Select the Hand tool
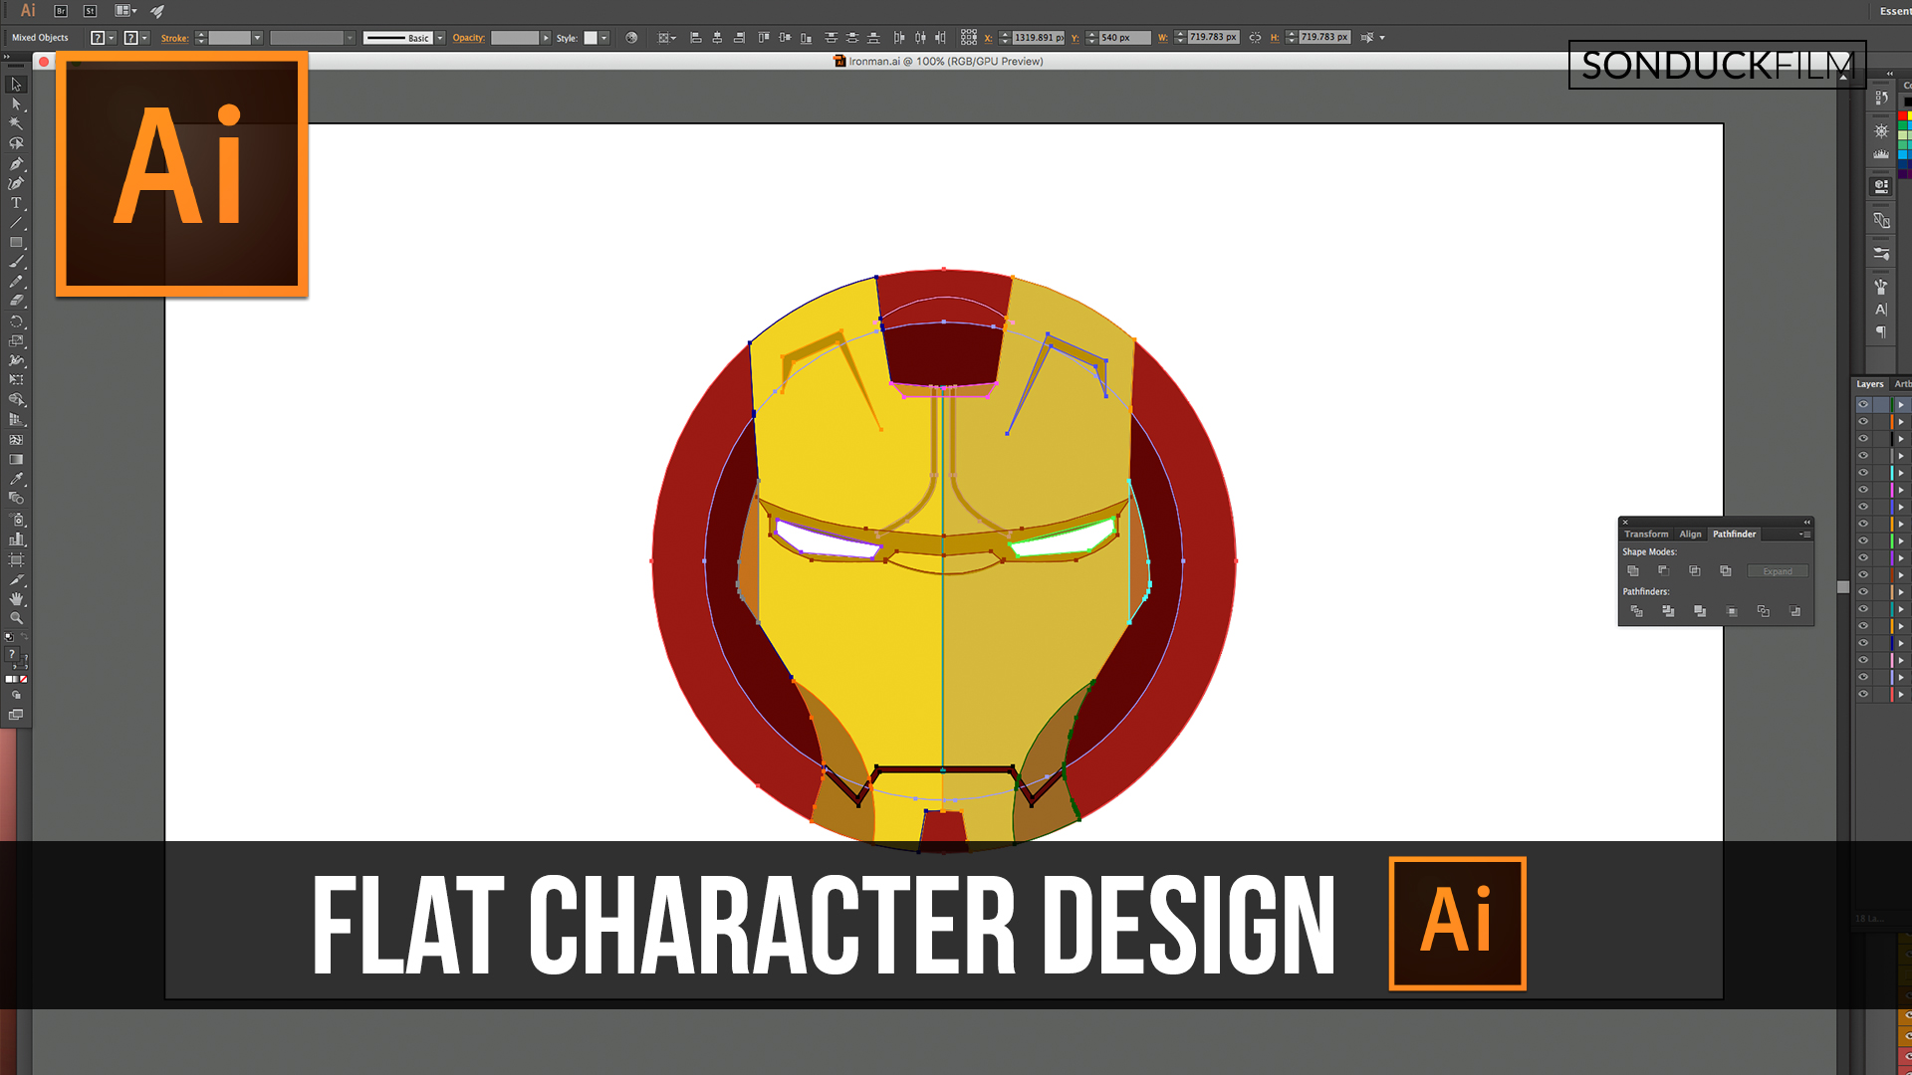The width and height of the screenshot is (1912, 1075). point(16,598)
